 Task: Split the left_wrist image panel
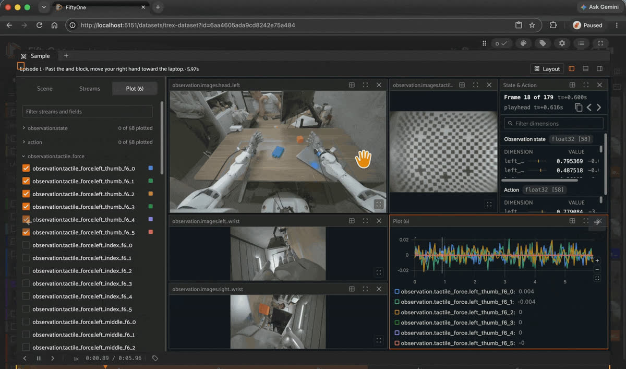click(x=352, y=221)
